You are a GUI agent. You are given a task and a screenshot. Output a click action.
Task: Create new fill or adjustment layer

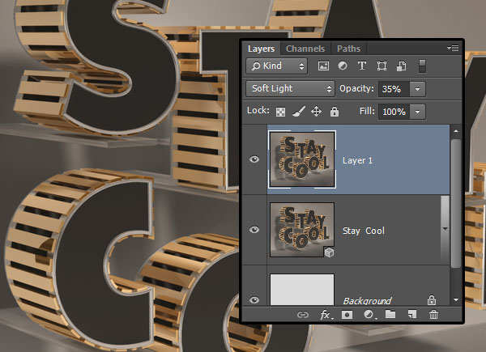(x=369, y=315)
